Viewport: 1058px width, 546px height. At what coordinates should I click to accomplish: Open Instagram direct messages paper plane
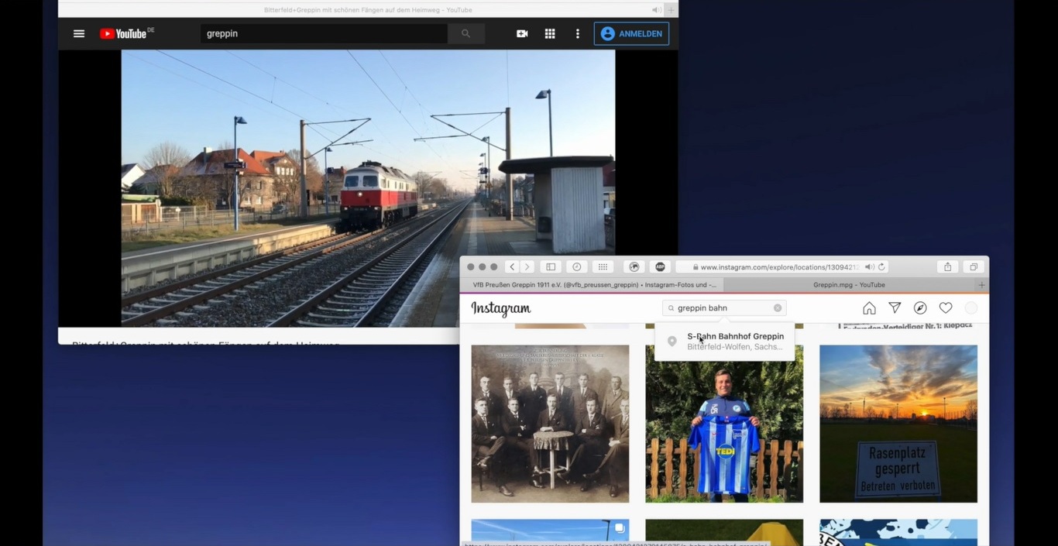click(x=895, y=308)
